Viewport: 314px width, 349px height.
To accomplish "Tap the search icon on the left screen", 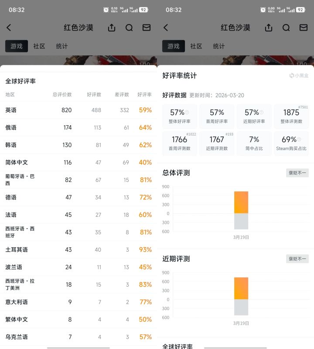I will [x=129, y=28].
